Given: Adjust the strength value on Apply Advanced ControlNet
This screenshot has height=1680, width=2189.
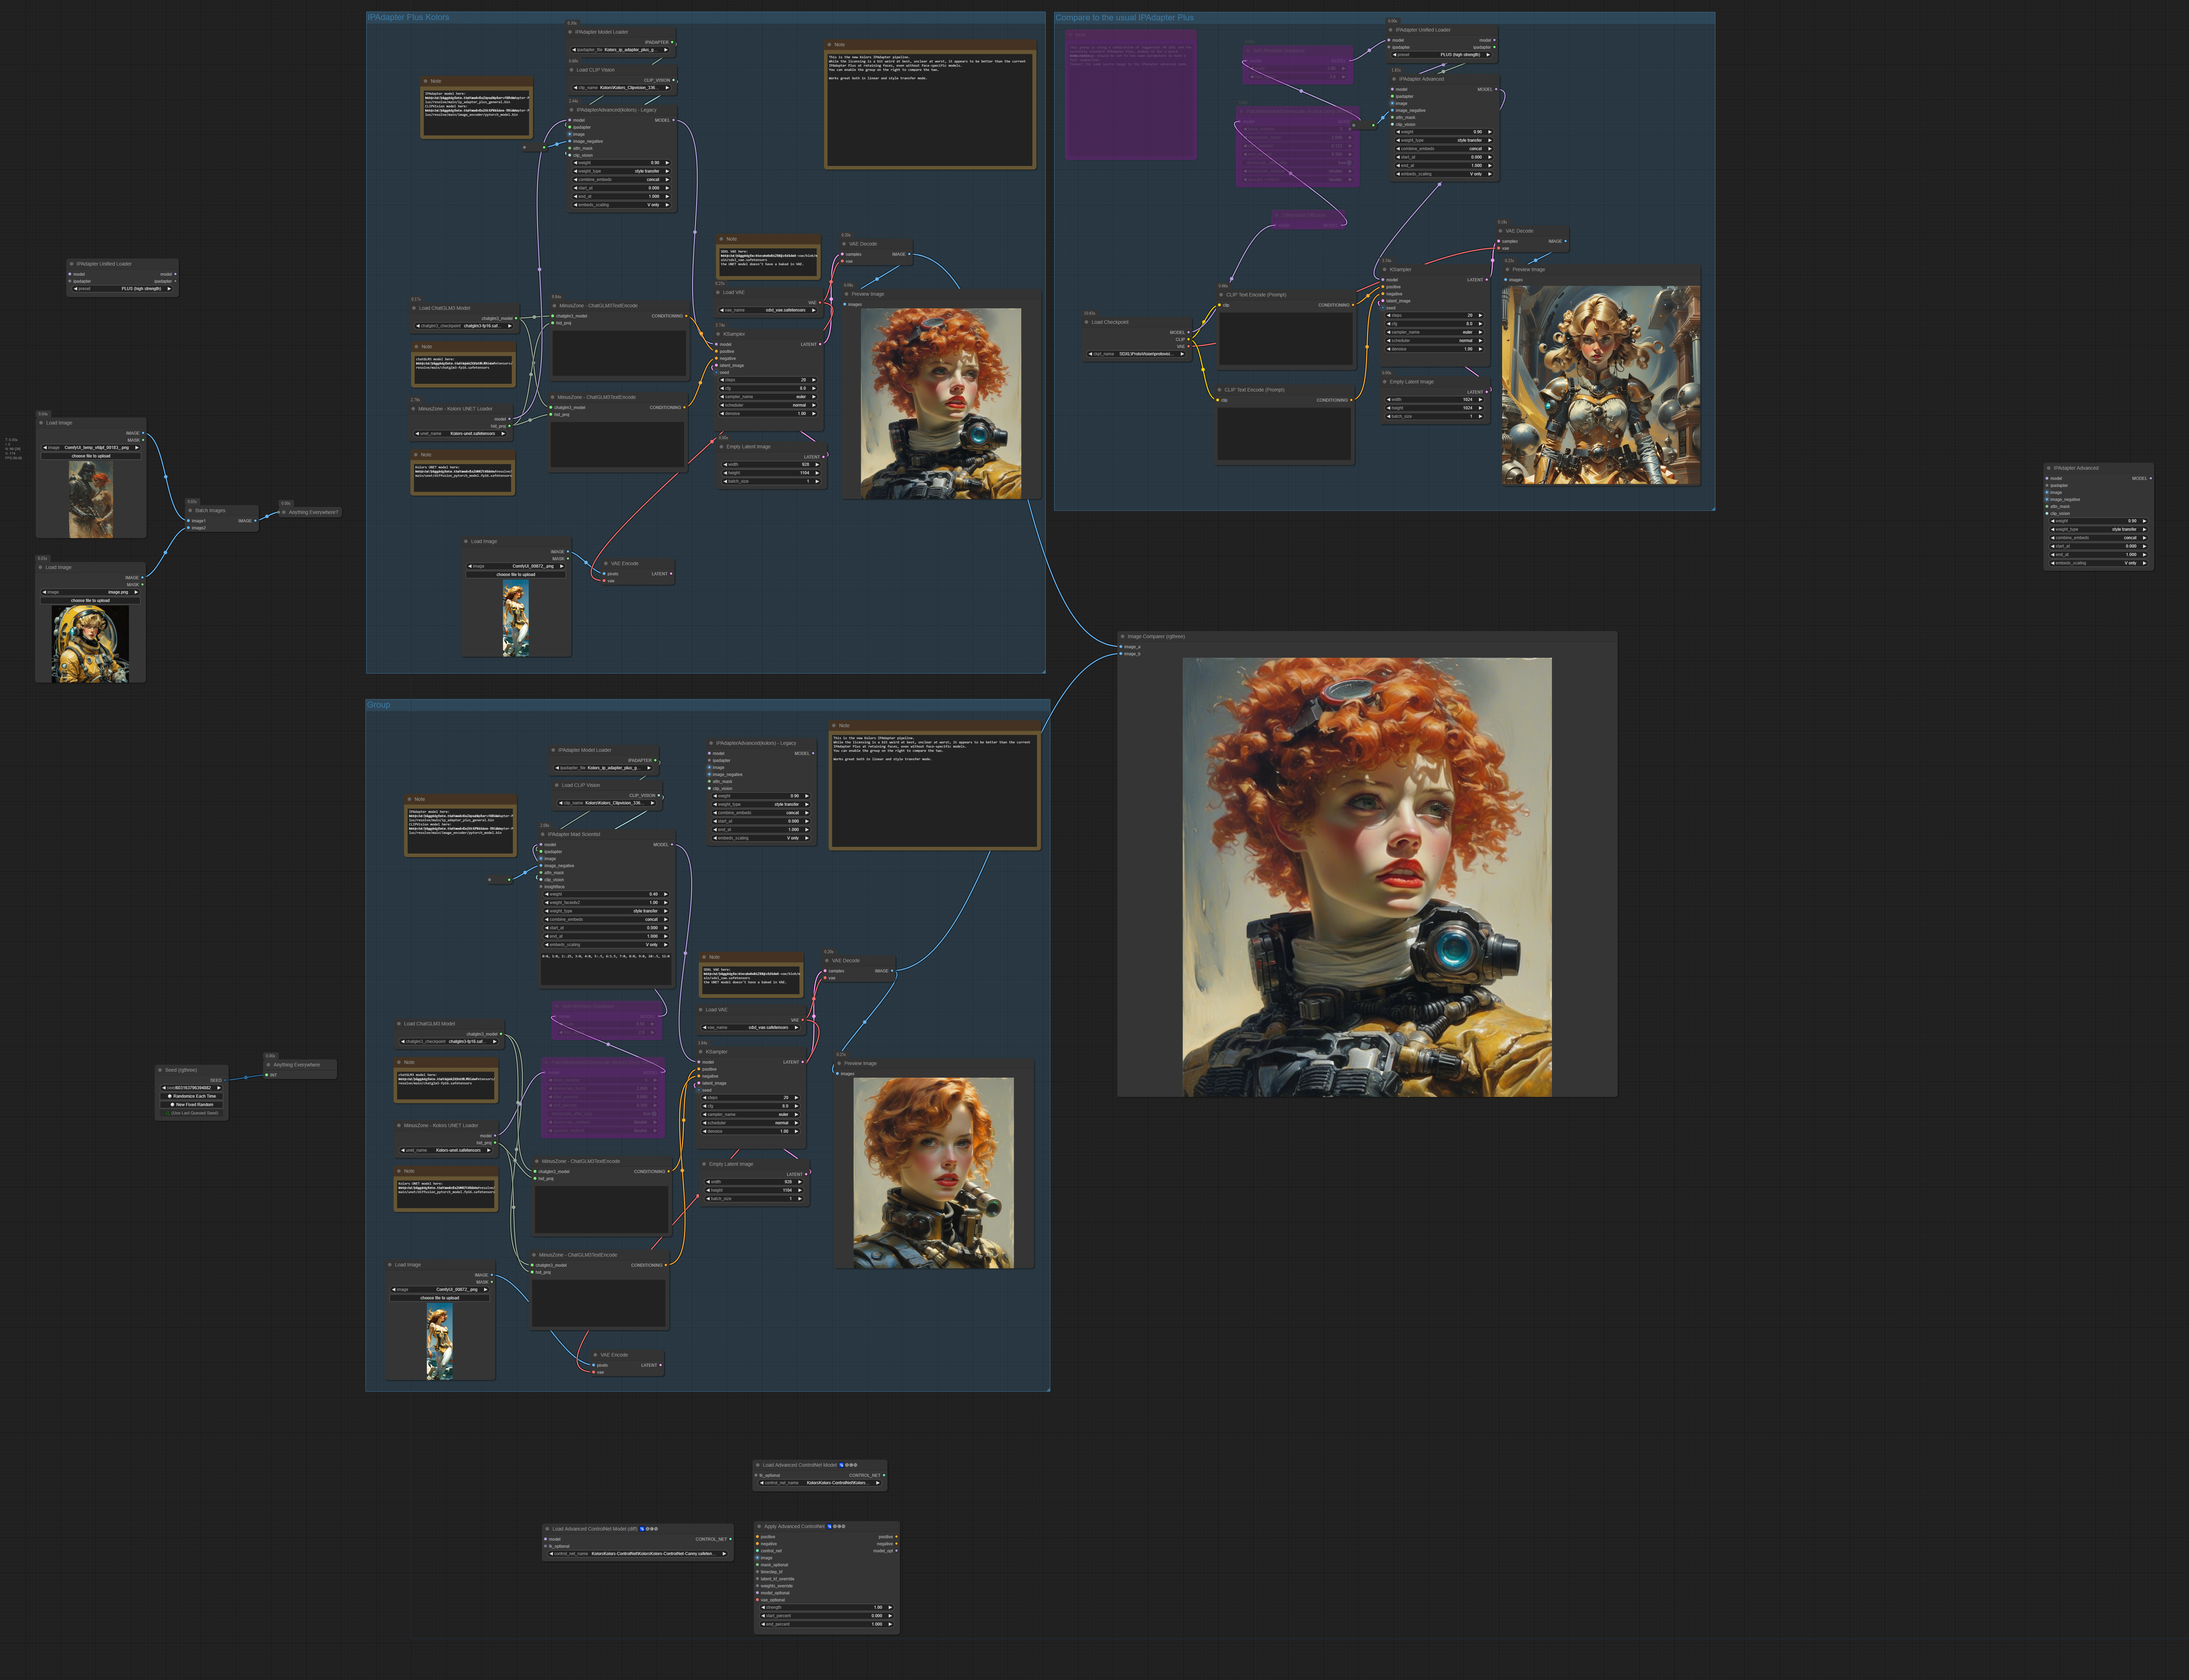Looking at the screenshot, I should [x=826, y=1608].
